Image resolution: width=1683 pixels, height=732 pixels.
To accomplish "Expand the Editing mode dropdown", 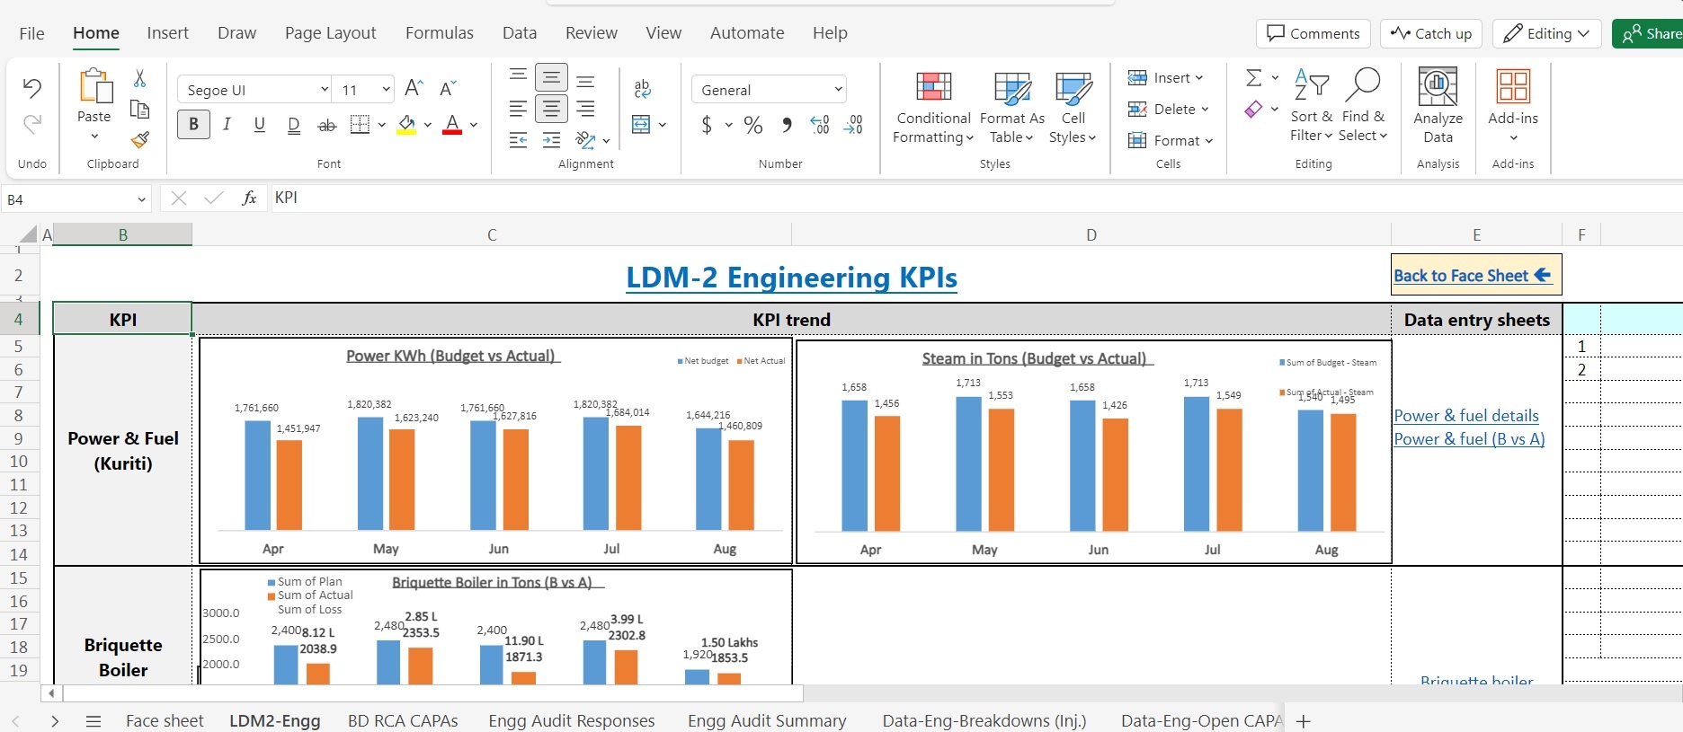I will coord(1583,34).
